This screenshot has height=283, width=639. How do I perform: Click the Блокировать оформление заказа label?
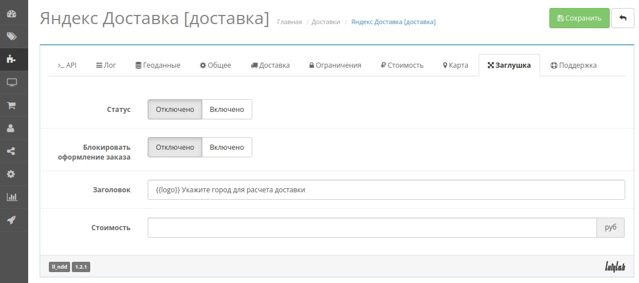point(94,152)
